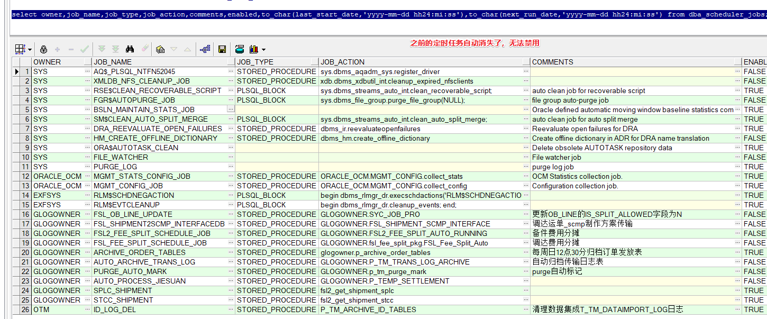
Task: Click the small button in OWNER header
Action: coord(87,62)
